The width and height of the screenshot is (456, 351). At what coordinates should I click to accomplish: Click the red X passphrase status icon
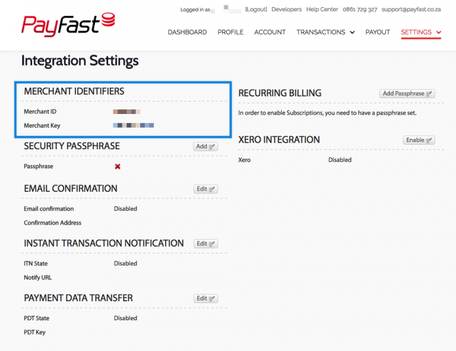[x=118, y=166]
